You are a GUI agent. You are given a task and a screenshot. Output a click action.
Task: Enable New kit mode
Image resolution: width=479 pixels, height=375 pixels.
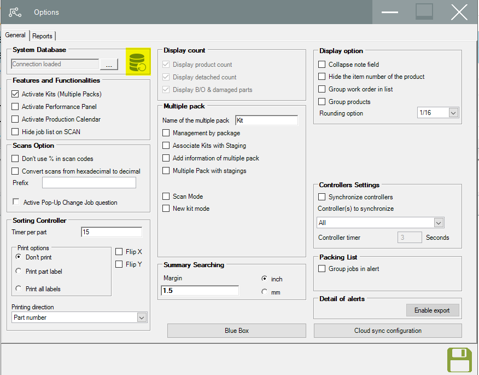[x=166, y=208]
